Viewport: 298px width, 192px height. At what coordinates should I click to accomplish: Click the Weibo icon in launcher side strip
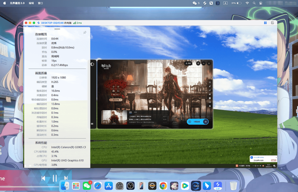tap(210, 94)
